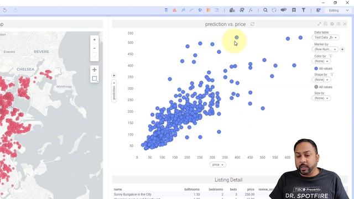
Task: Click the beds column header
Action: click(x=233, y=190)
